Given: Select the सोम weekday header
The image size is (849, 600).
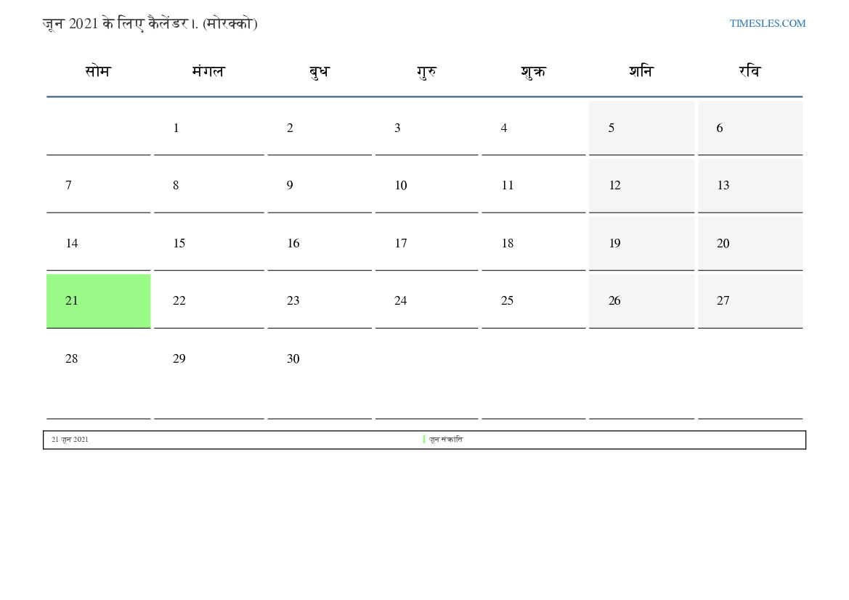Looking at the screenshot, I should 98,71.
